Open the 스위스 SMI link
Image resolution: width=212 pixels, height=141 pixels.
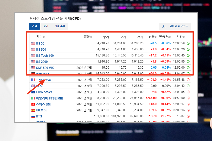tap(44, 104)
